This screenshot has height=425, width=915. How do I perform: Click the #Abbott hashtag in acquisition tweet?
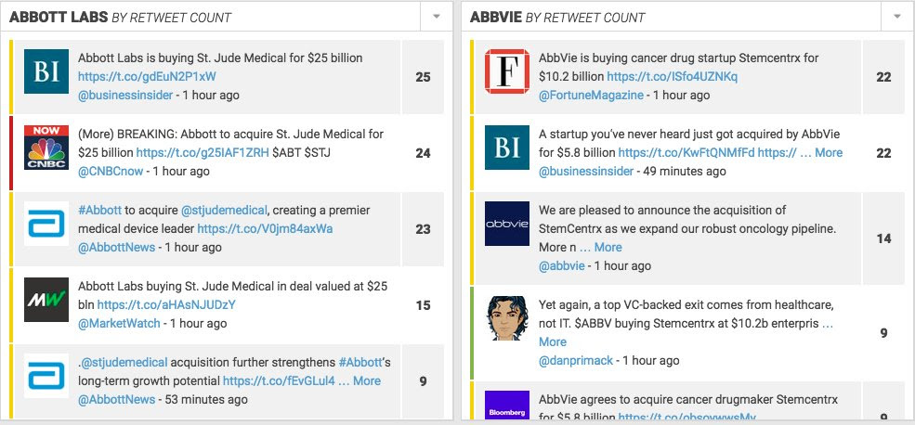99,210
